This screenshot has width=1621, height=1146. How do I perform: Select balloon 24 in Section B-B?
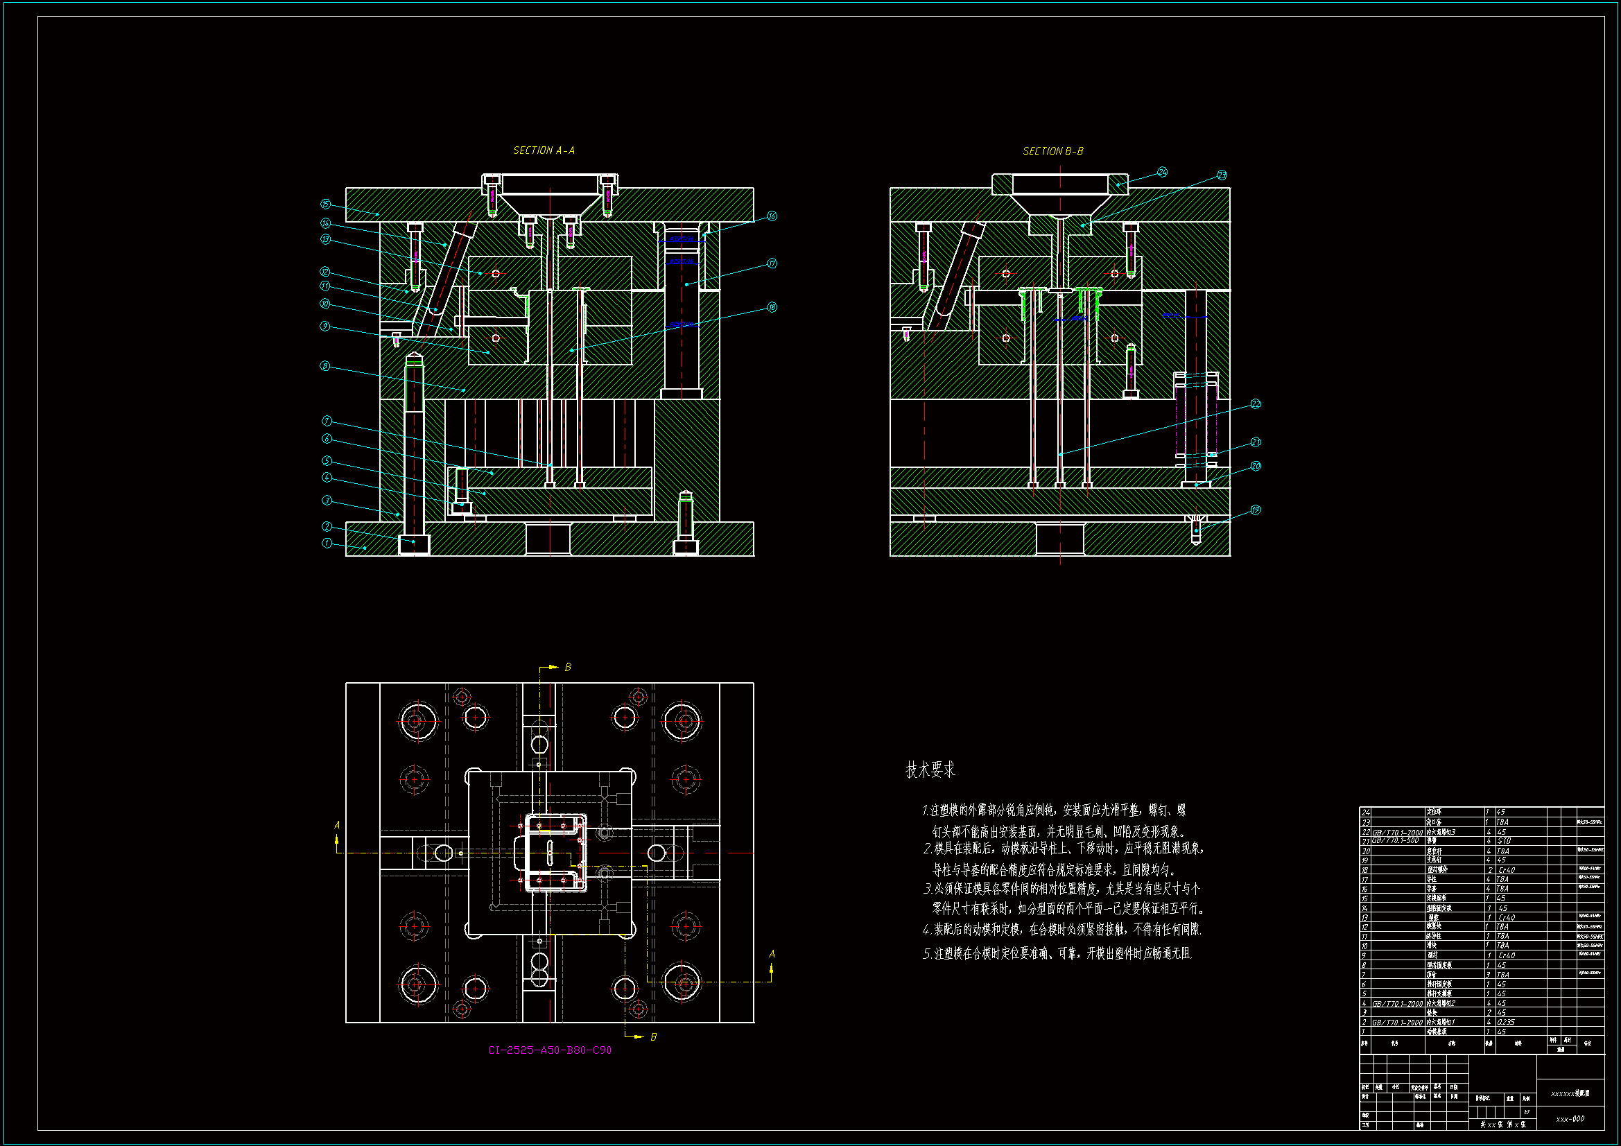(x=1162, y=173)
